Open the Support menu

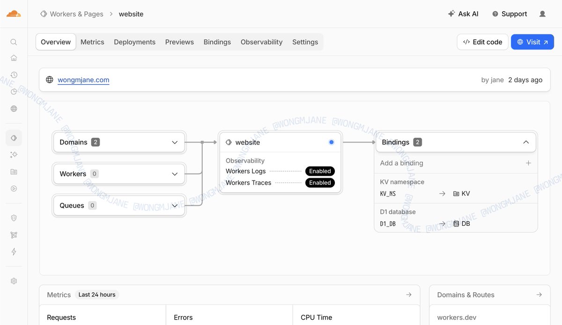tap(510, 14)
